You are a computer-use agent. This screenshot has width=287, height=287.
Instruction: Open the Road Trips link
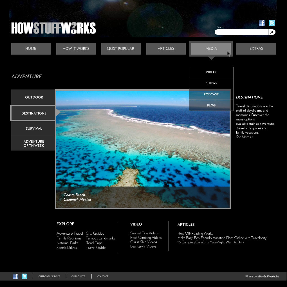click(x=94, y=243)
